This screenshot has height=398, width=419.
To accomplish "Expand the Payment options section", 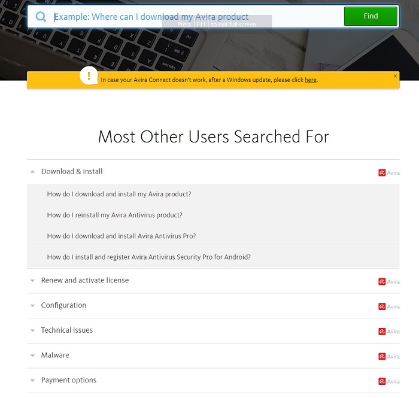I will pos(32,381).
